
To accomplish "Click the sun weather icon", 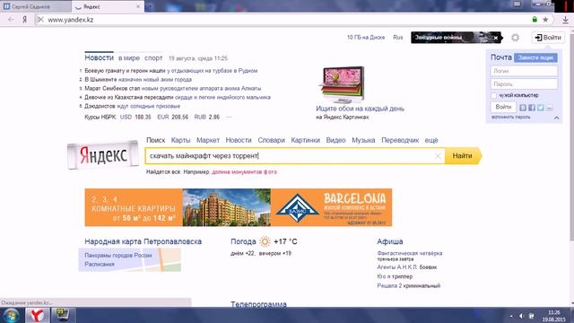I will [265, 241].
